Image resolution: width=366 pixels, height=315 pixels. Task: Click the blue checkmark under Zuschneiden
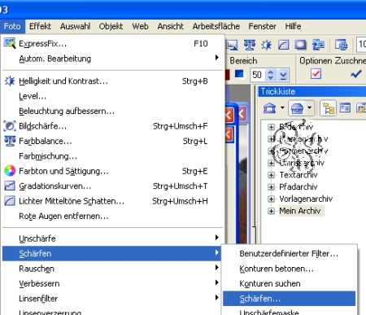356,73
